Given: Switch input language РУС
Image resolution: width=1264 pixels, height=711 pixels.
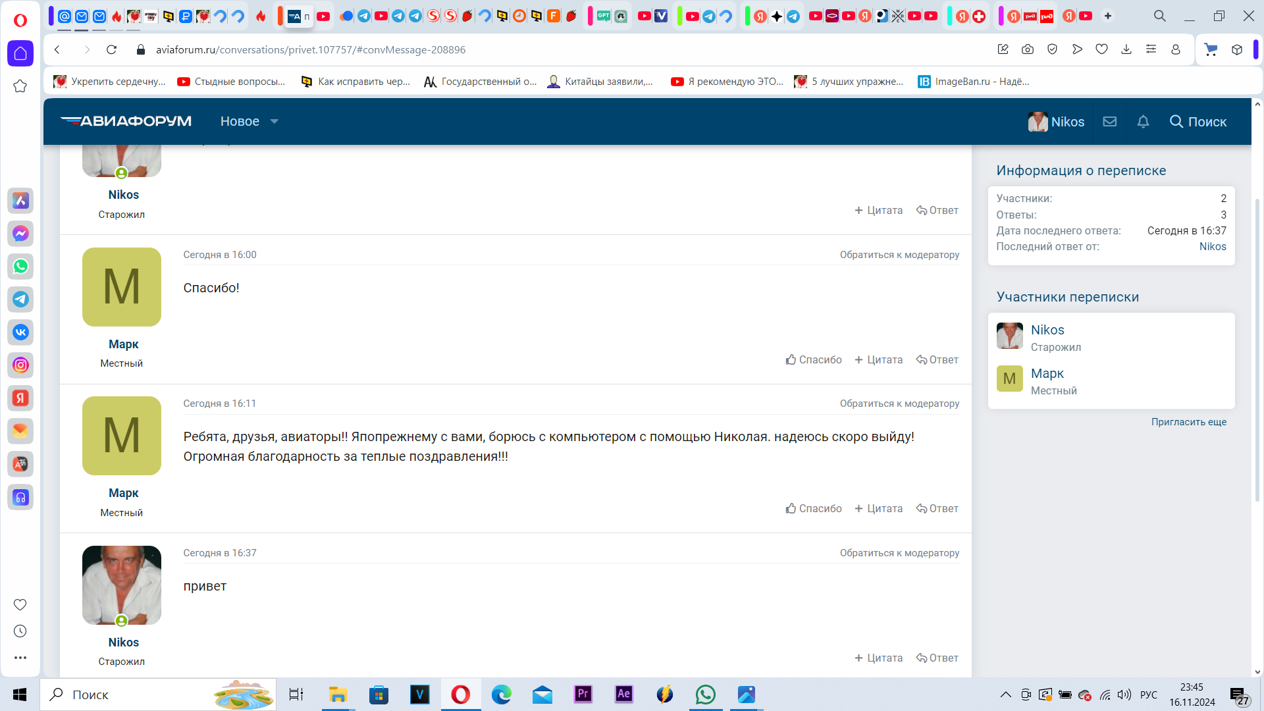Looking at the screenshot, I should point(1148,695).
